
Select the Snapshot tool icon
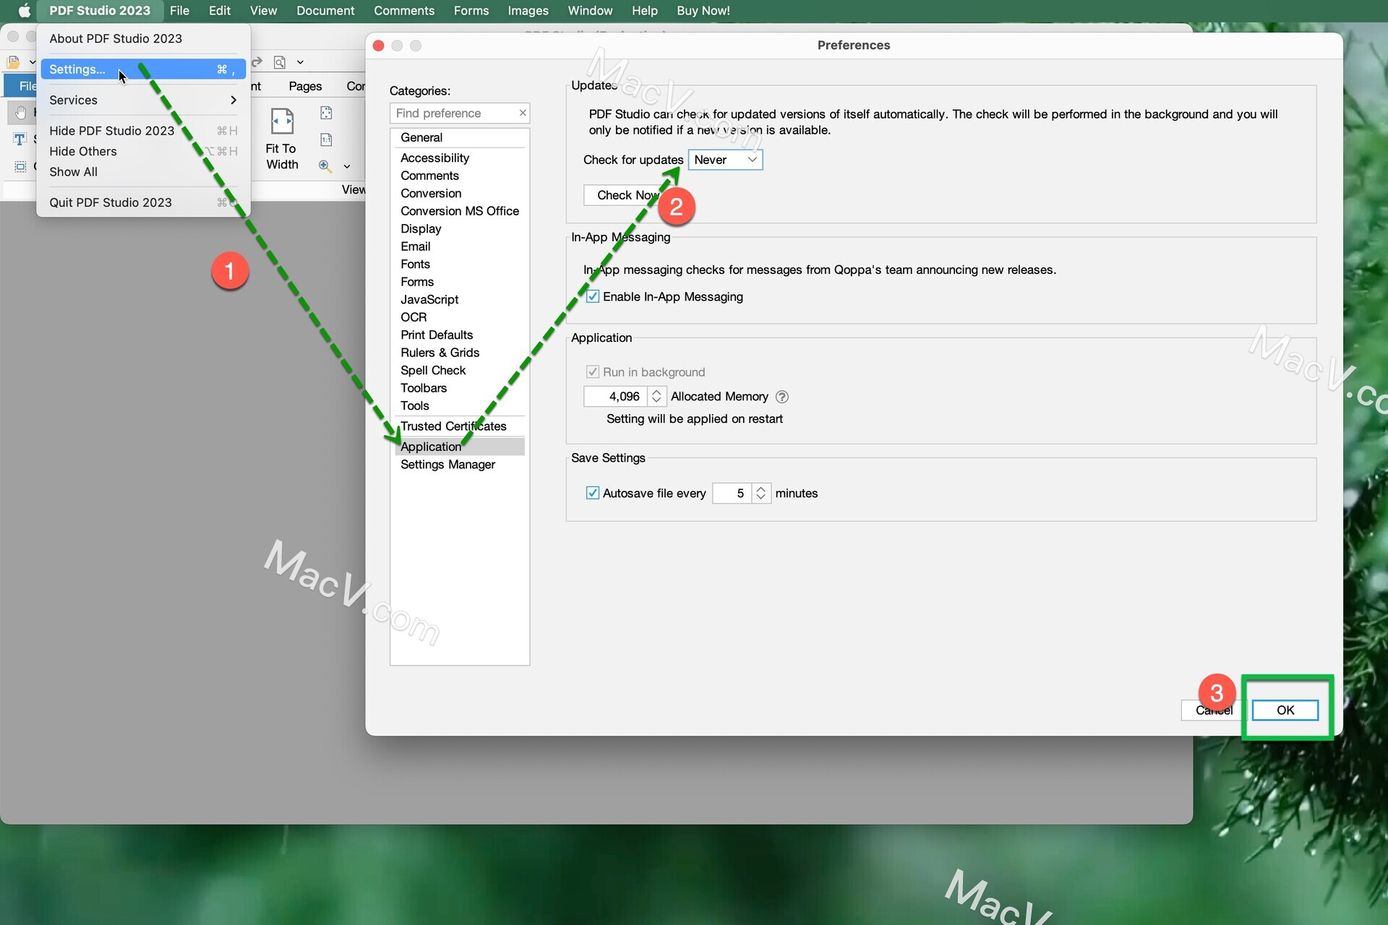tap(20, 166)
